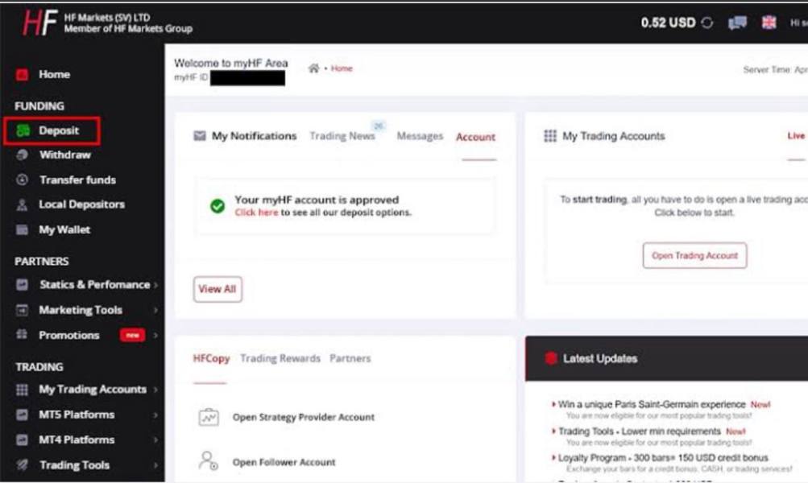Screen dimensions: 808x483
Task: Click the Promotions gift icon
Action: point(22,335)
